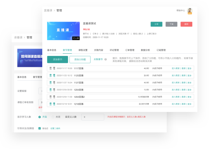Click the 关联章节 link
The height and width of the screenshot is (149, 209).
tap(98, 59)
